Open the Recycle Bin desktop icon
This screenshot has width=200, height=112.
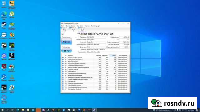tap(4, 4)
